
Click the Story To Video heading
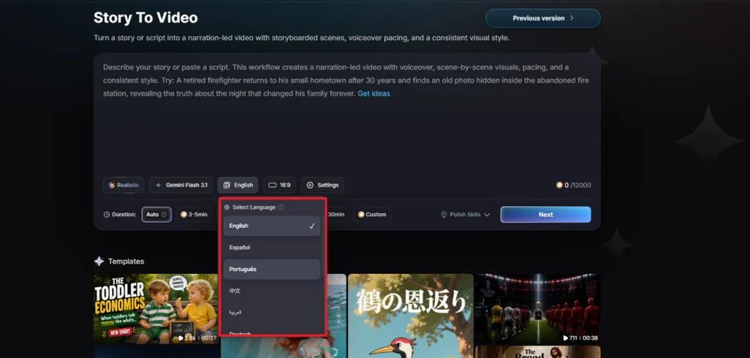point(146,18)
